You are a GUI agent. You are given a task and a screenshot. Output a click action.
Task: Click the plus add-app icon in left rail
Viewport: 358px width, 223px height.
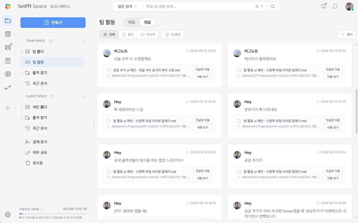click(8, 108)
